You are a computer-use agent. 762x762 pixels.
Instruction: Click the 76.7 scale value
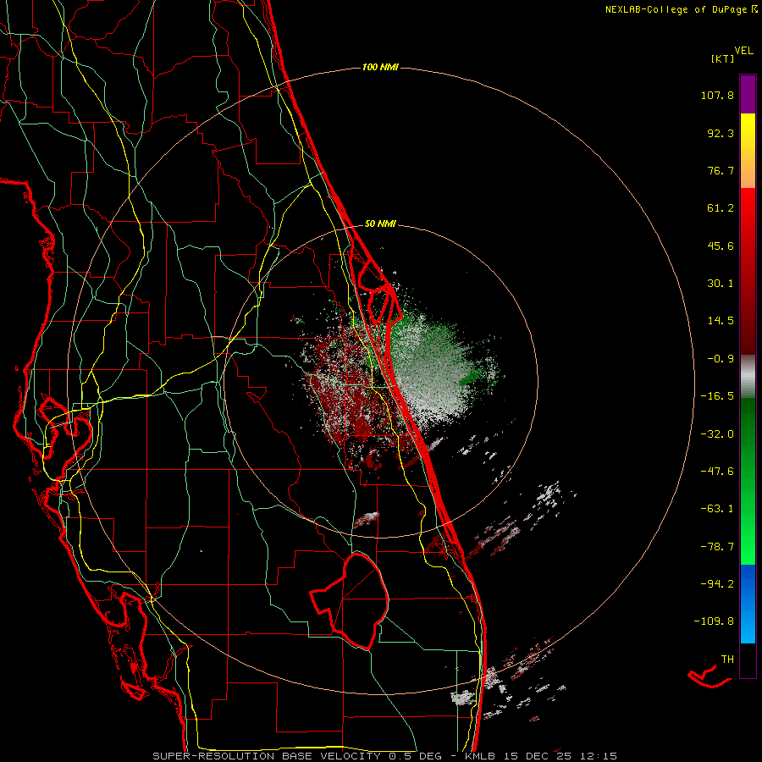pyautogui.click(x=721, y=170)
